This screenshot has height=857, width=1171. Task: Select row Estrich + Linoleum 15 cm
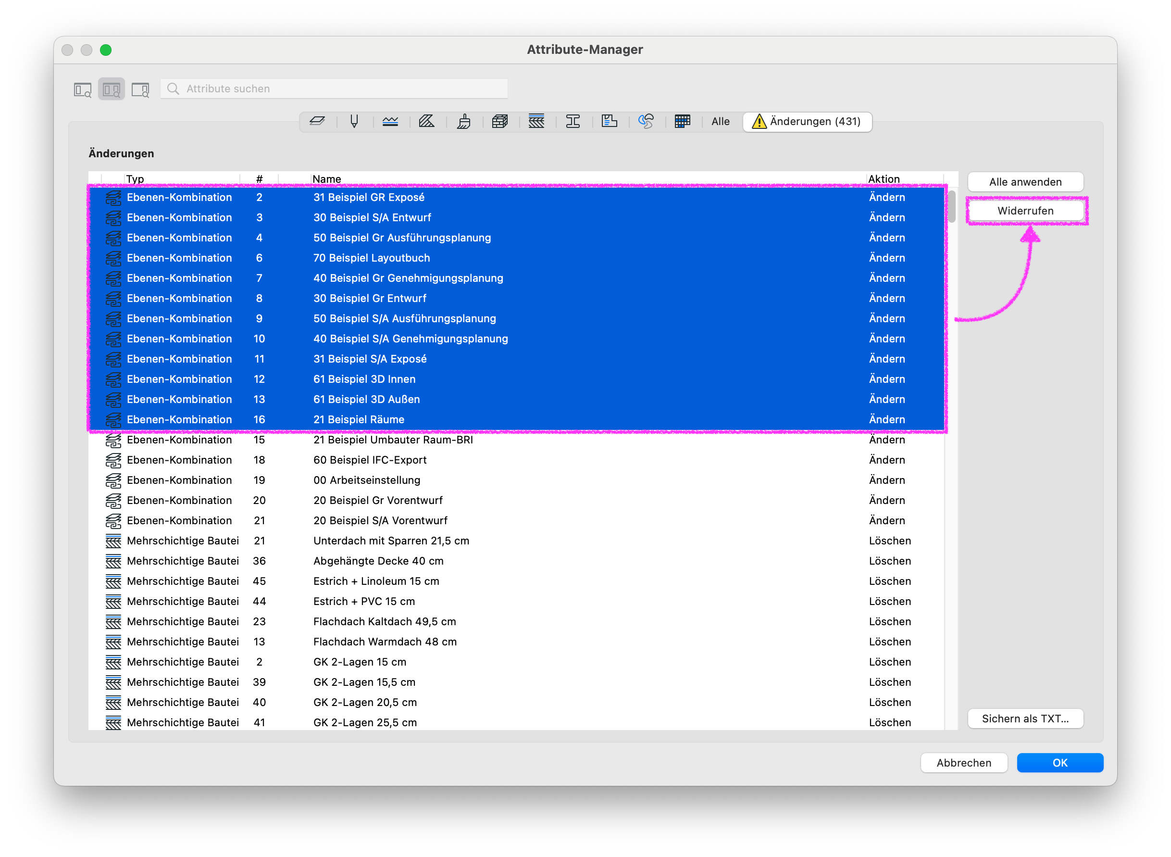(517, 581)
